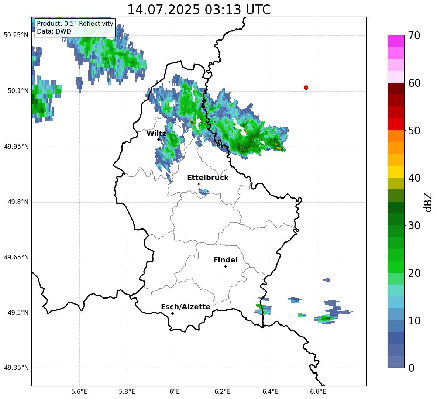The image size is (437, 399).
Task: Click the 6°E longitude label
Action: point(175,392)
